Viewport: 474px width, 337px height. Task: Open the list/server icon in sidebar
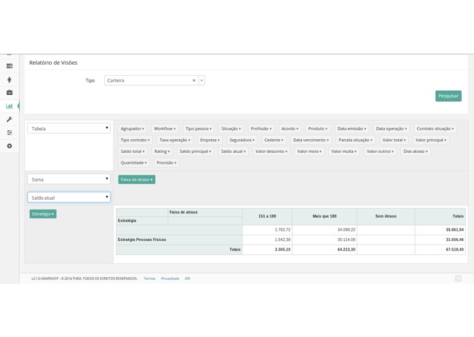coord(10,66)
